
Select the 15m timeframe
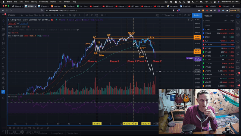click(x=26, y=15)
